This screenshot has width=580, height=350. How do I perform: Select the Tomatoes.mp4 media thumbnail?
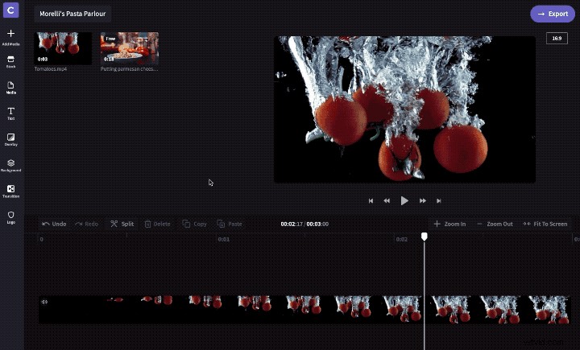click(63, 48)
